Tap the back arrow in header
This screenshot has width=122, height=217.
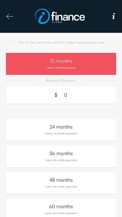10,17
